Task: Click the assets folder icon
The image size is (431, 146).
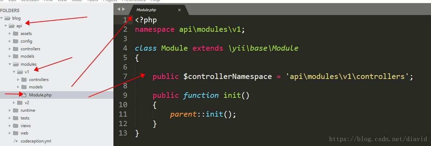Action: 15,34
